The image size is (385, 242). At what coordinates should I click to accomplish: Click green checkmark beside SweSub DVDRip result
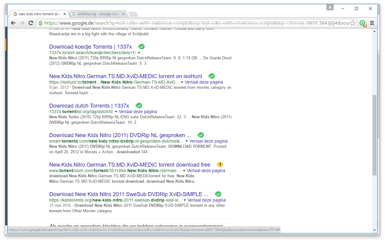(218, 194)
